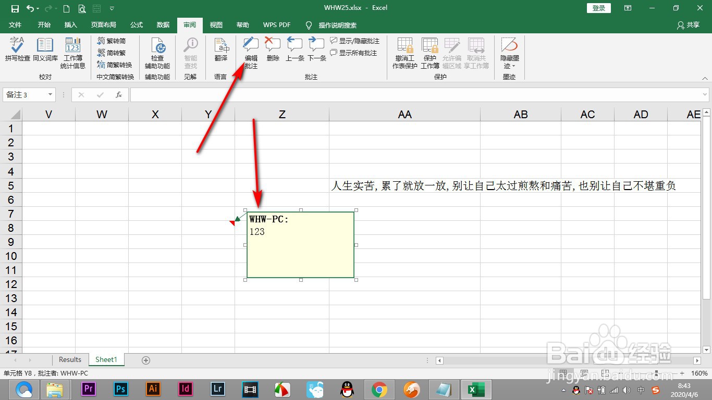The width and height of the screenshot is (712, 400).
Task: Click the Insert Function fx icon
Action: [119, 95]
